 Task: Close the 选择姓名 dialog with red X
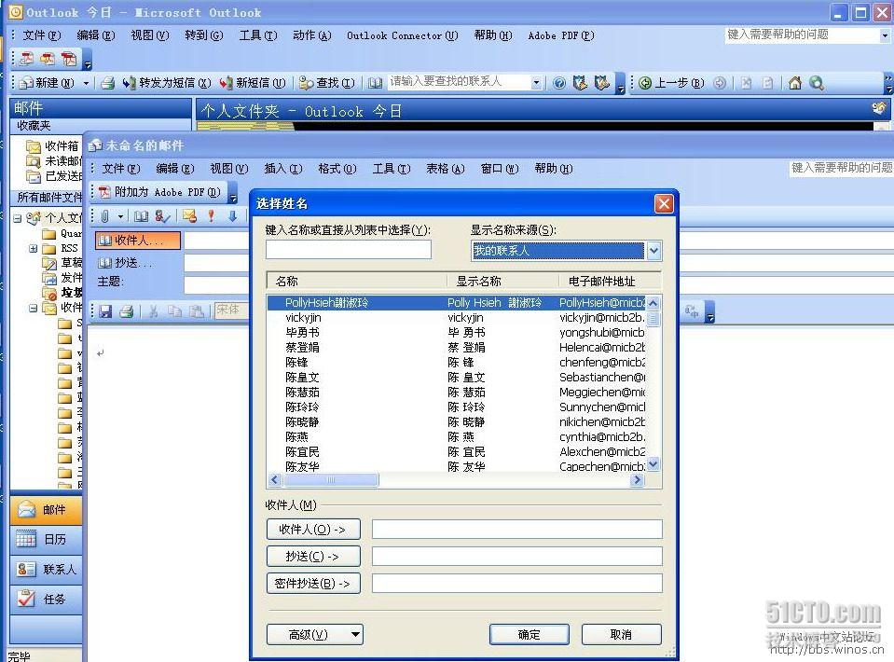664,203
